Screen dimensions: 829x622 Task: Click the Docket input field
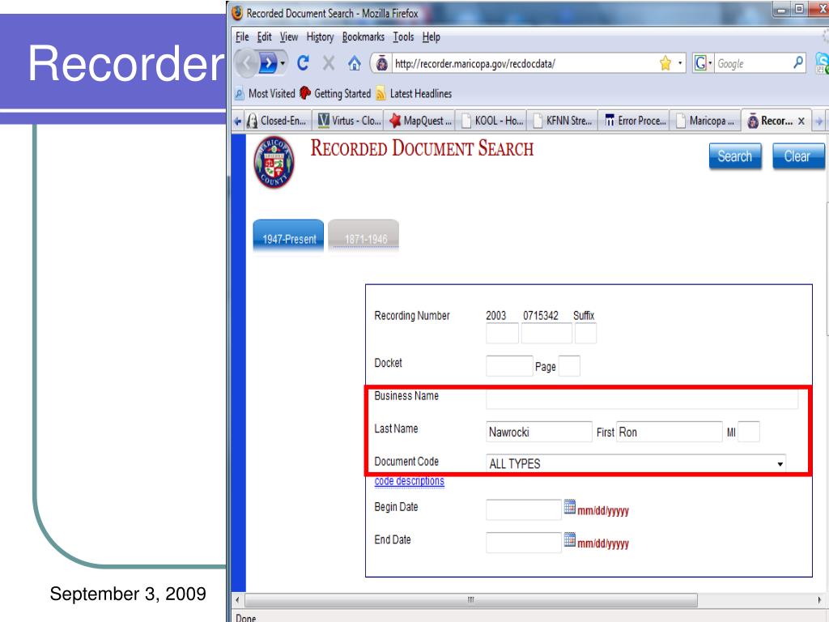click(509, 366)
